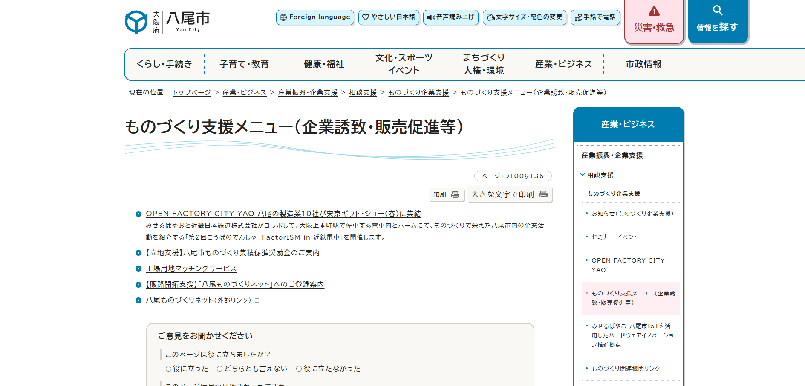Image resolution: width=805 pixels, height=386 pixels.
Task: Open 工場用地マッチングサービス link
Action: [191, 269]
